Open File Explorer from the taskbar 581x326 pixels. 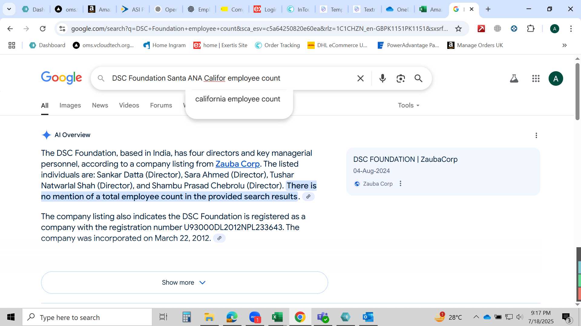click(209, 317)
